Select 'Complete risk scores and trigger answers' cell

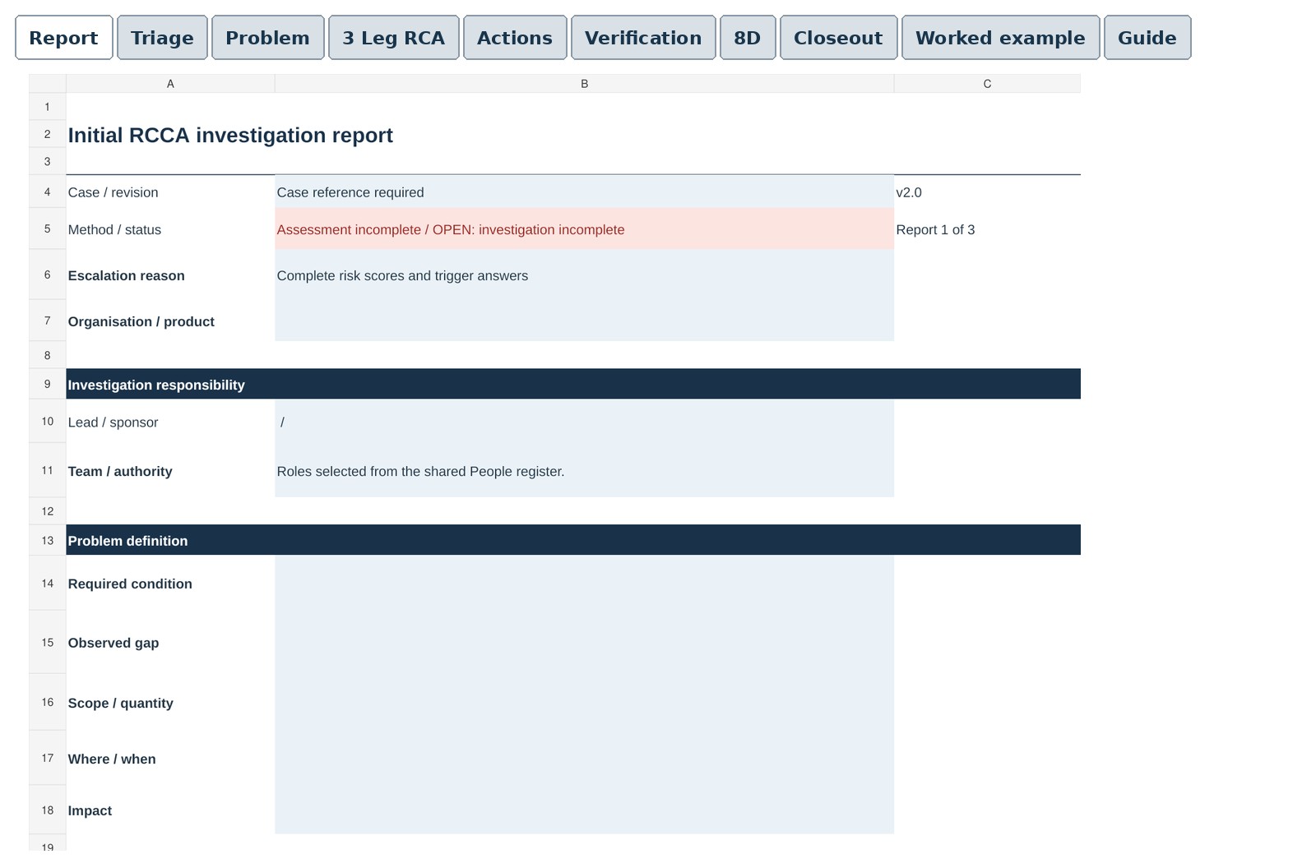tap(585, 275)
